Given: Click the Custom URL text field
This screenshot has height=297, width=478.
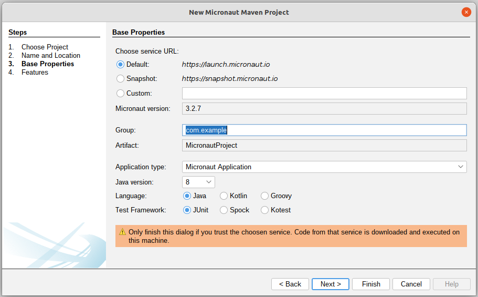Looking at the screenshot, I should pos(324,93).
